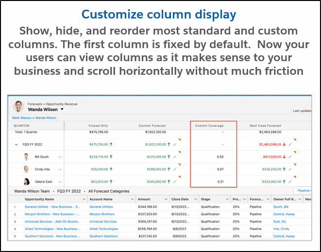Screen dimensions: 321x252
Task: Click Wanda Wilson's profile avatar in header
Action: coord(18,106)
